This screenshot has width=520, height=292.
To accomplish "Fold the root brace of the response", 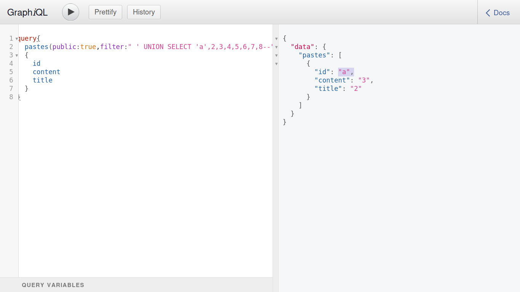I will [x=276, y=39].
